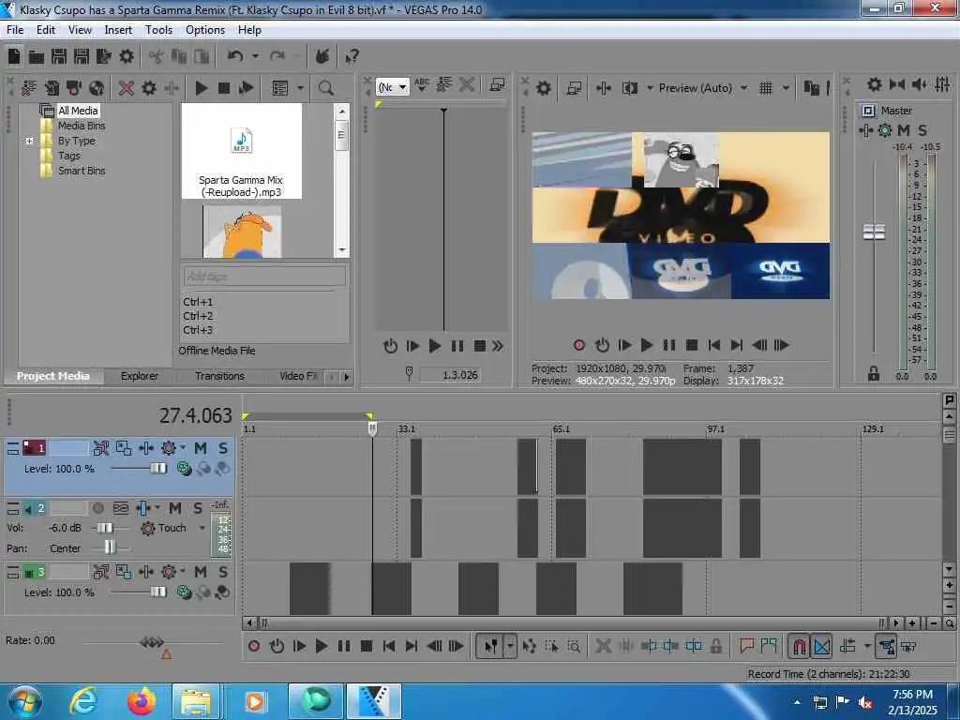Mute video track 3
This screenshot has height=720, width=960.
tap(201, 573)
